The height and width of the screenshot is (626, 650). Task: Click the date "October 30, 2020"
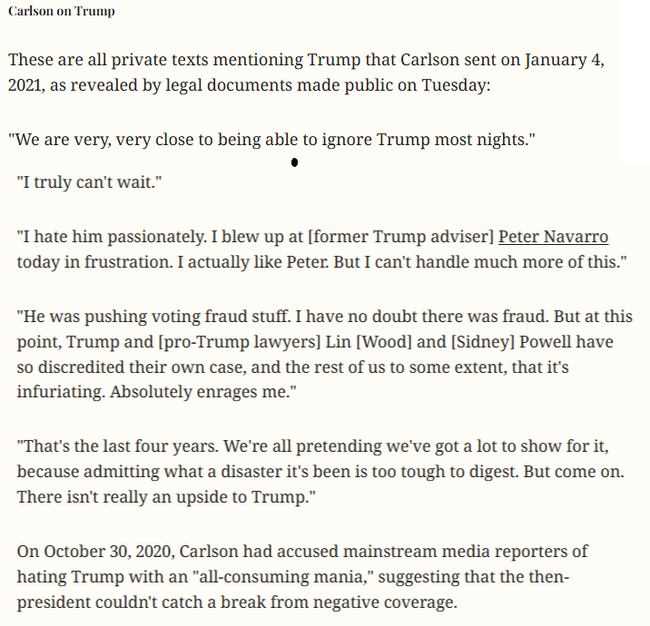(x=107, y=552)
